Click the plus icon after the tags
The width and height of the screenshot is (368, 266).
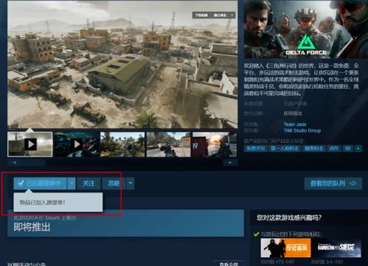click(358, 148)
